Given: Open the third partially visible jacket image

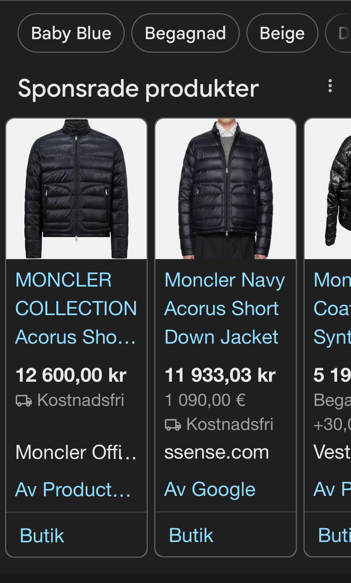Looking at the screenshot, I should [328, 189].
